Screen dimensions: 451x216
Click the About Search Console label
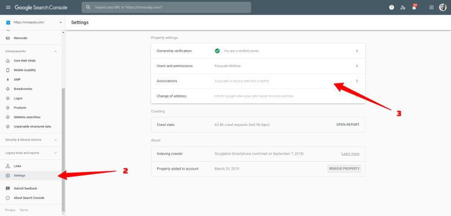click(29, 198)
